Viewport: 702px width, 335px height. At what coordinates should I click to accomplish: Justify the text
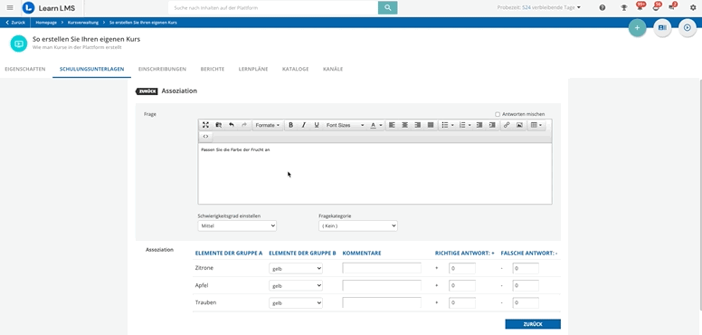click(431, 125)
